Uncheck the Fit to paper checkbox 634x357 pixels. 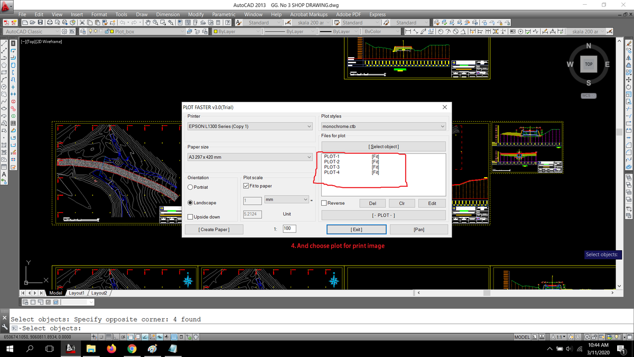246,186
